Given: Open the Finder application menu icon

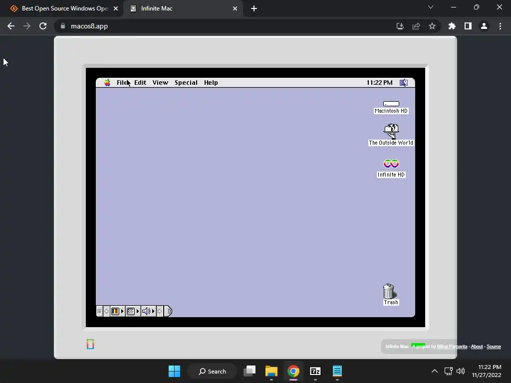Looking at the screenshot, I should point(404,83).
